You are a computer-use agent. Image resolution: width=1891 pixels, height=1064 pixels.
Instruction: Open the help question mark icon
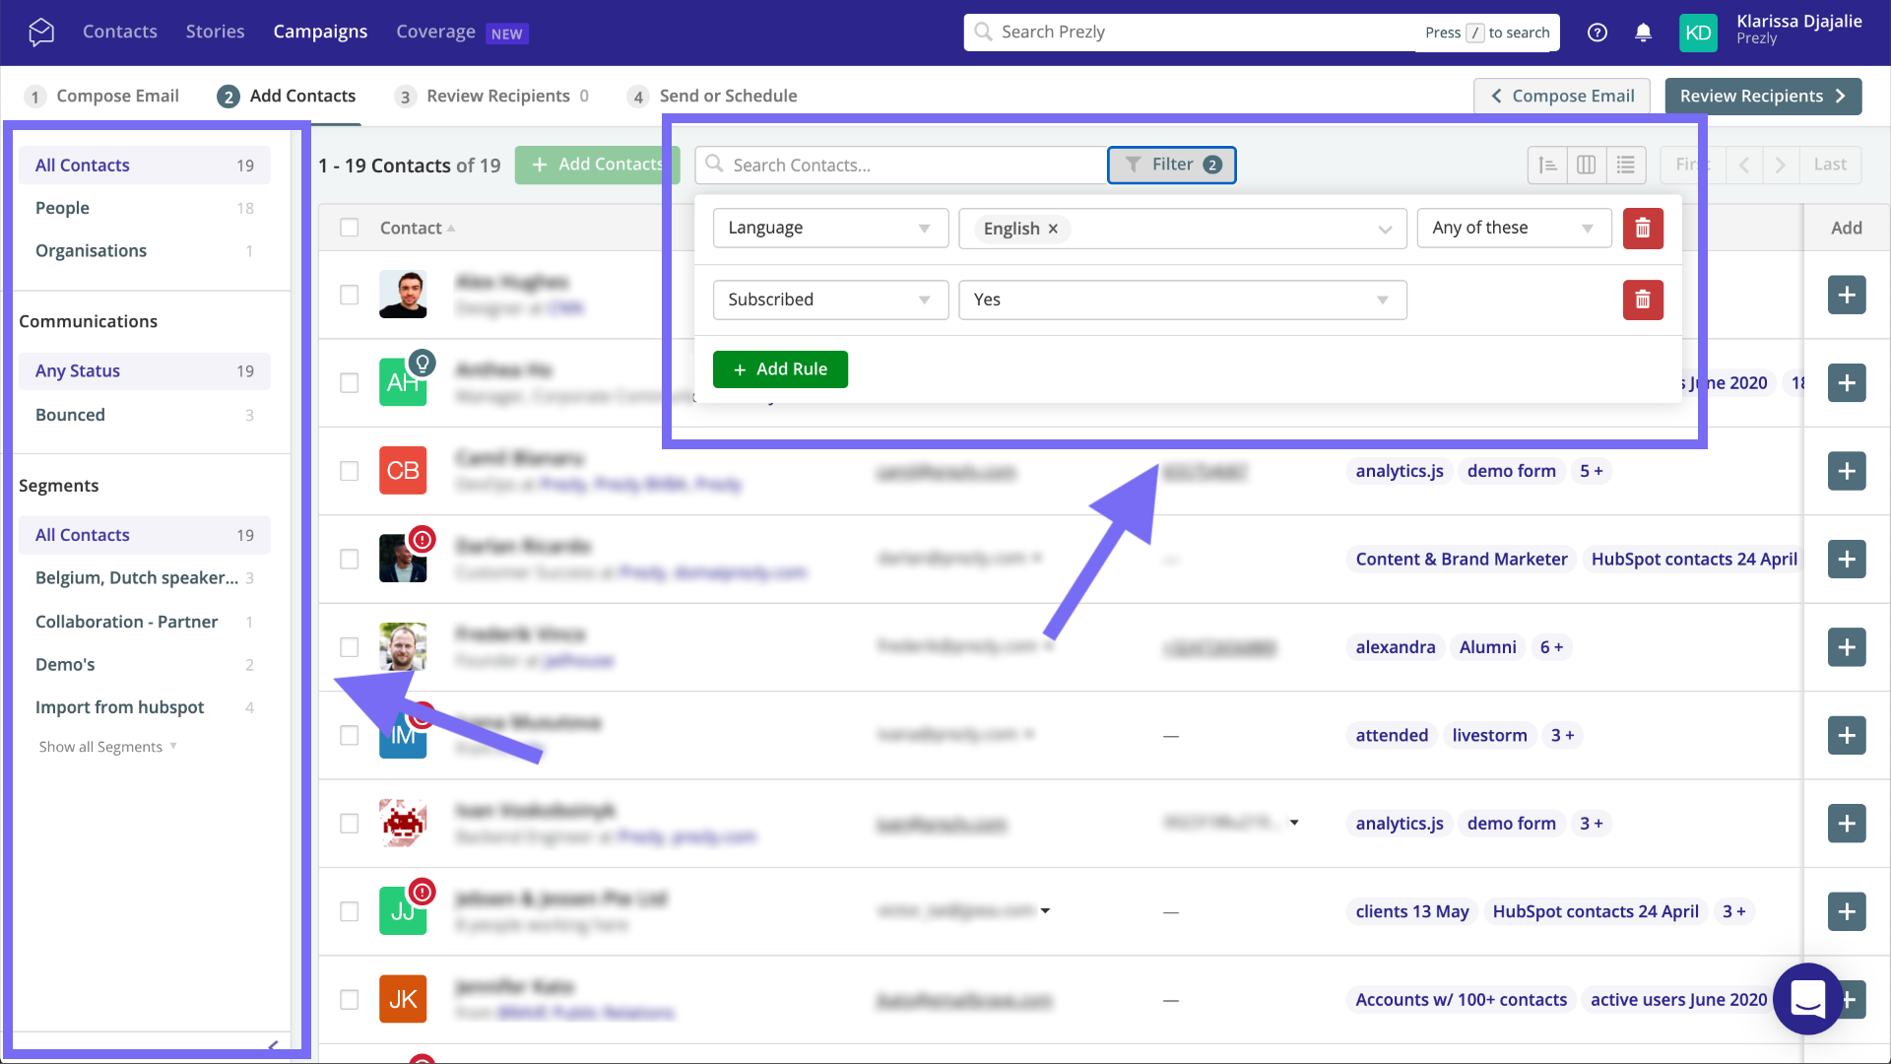(1598, 33)
